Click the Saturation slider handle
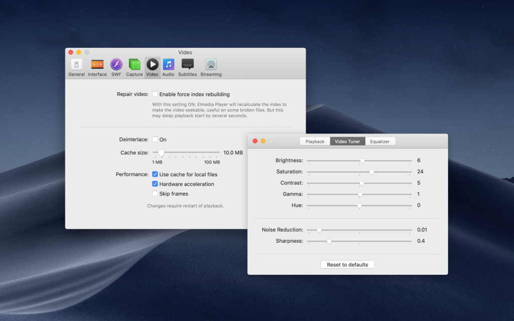This screenshot has height=321, width=514. (371, 173)
